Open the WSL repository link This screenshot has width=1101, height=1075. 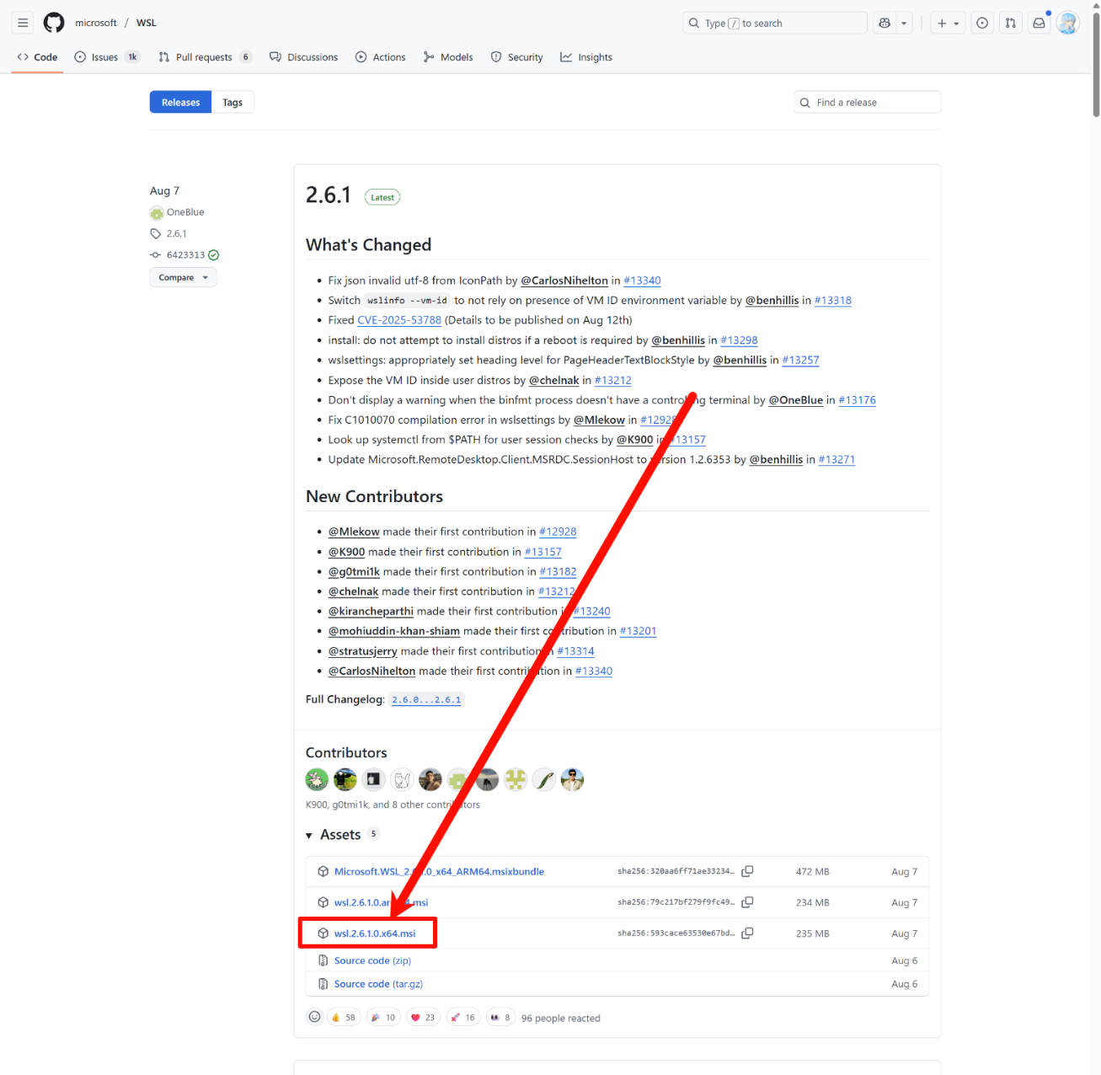147,23
